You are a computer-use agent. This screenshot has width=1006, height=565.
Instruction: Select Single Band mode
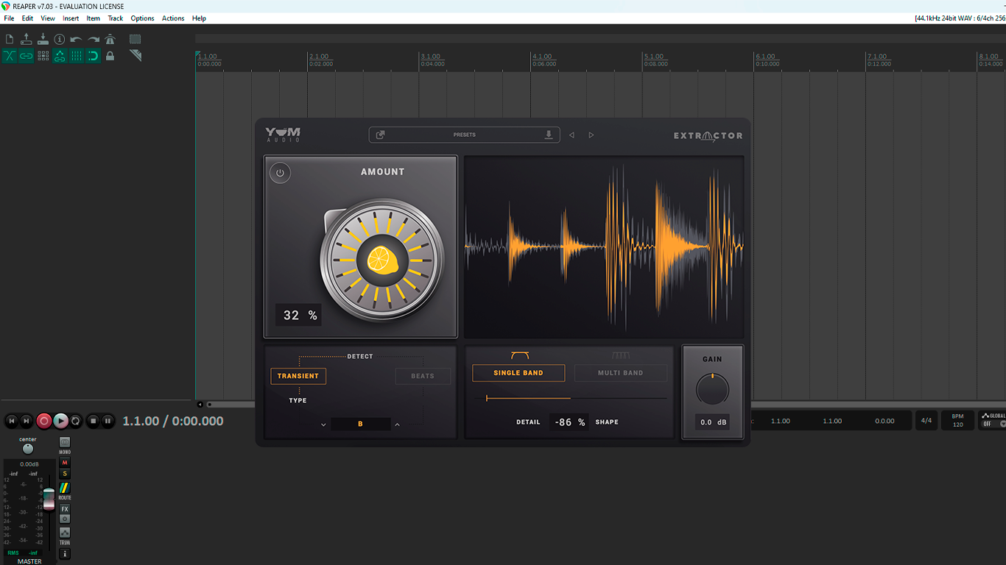(518, 373)
